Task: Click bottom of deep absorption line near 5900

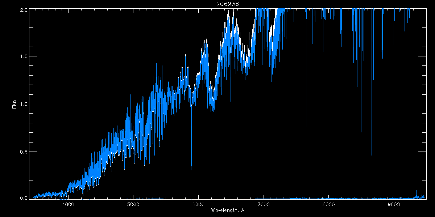Action: point(191,169)
